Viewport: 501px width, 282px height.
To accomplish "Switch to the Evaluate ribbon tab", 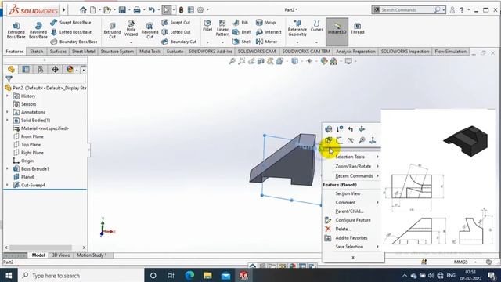I will (x=175, y=52).
